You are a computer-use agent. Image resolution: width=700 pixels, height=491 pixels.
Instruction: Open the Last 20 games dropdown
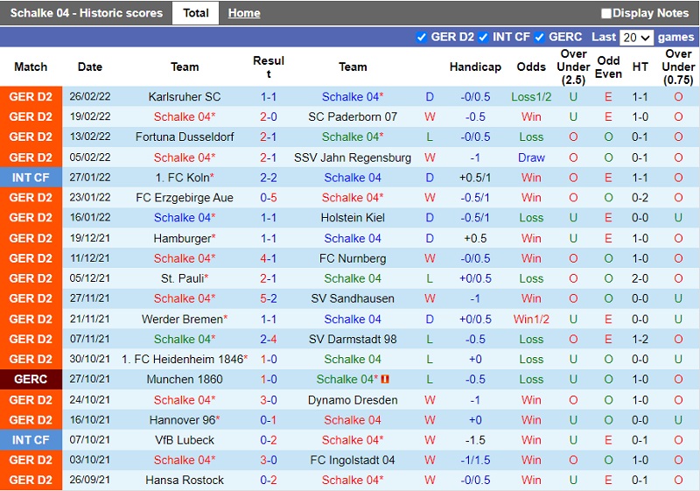tap(636, 38)
